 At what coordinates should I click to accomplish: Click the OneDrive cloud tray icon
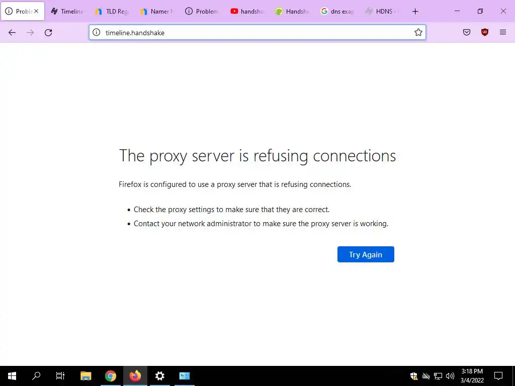point(426,376)
